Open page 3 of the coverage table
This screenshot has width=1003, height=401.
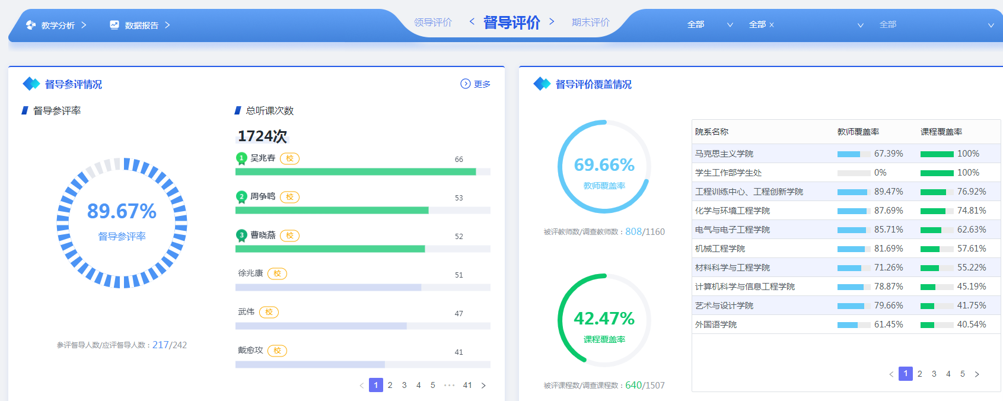934,374
